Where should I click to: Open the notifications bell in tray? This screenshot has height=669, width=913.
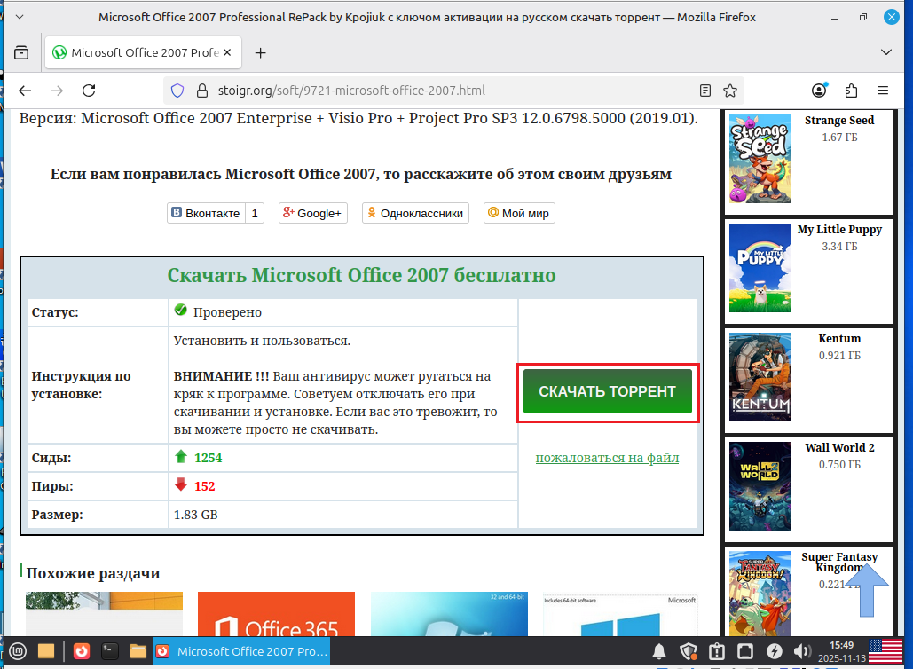tap(659, 651)
